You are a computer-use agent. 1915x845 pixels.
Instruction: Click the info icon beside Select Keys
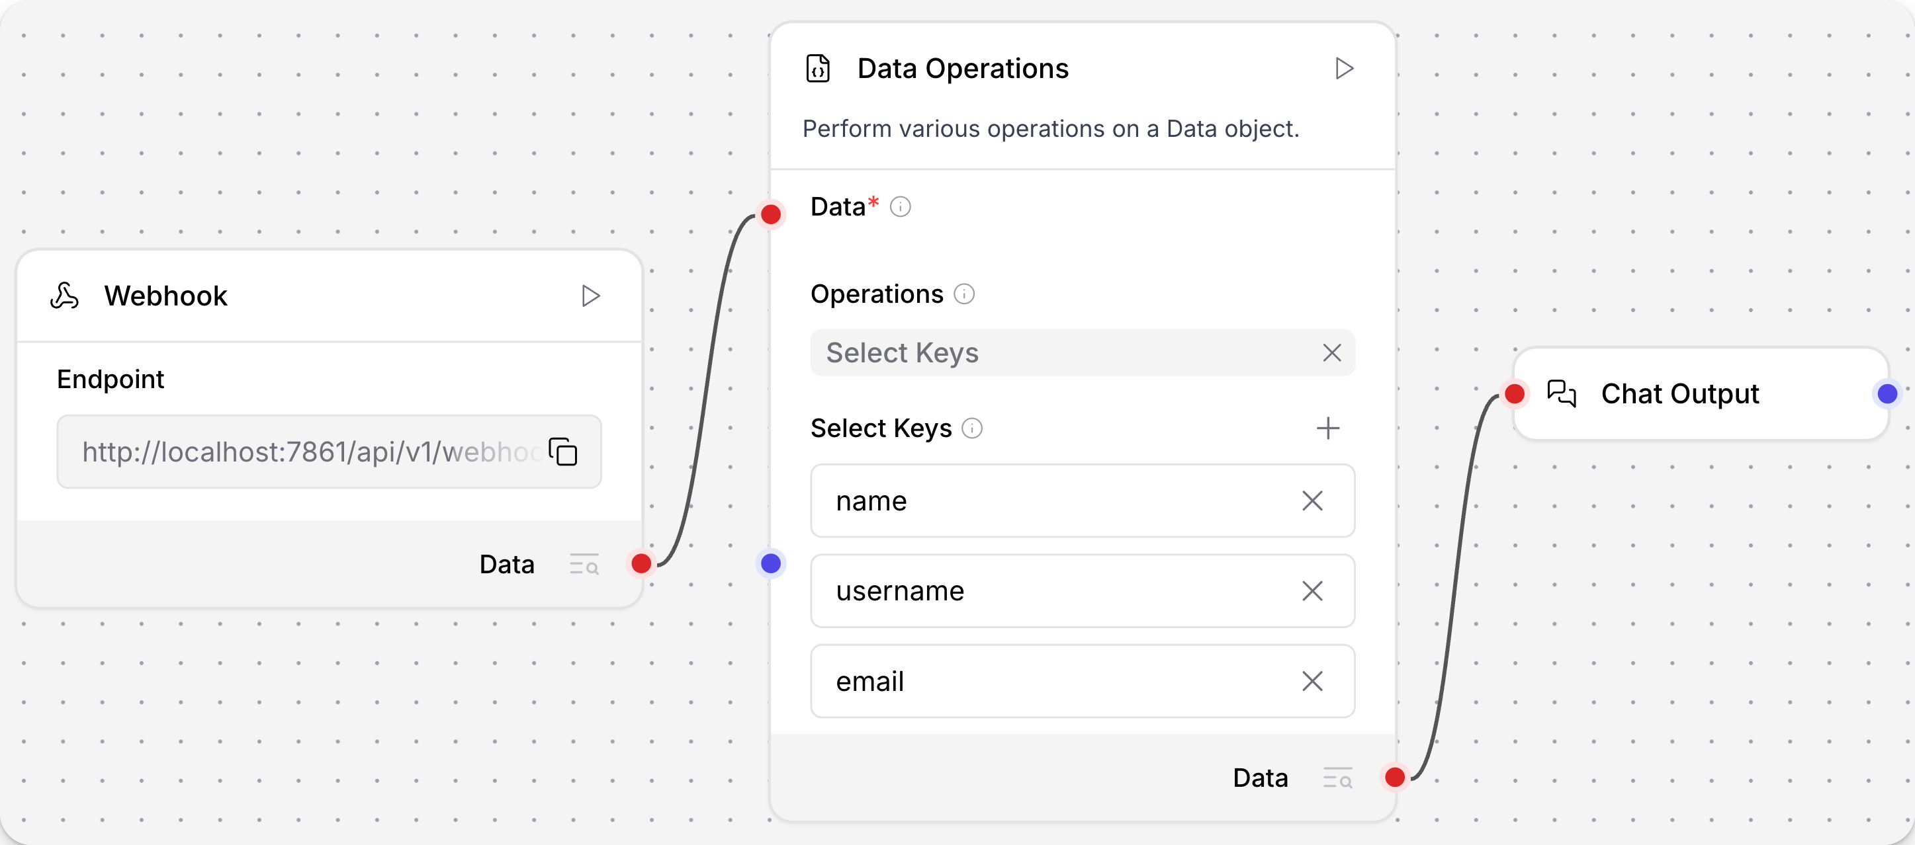pyautogui.click(x=972, y=428)
